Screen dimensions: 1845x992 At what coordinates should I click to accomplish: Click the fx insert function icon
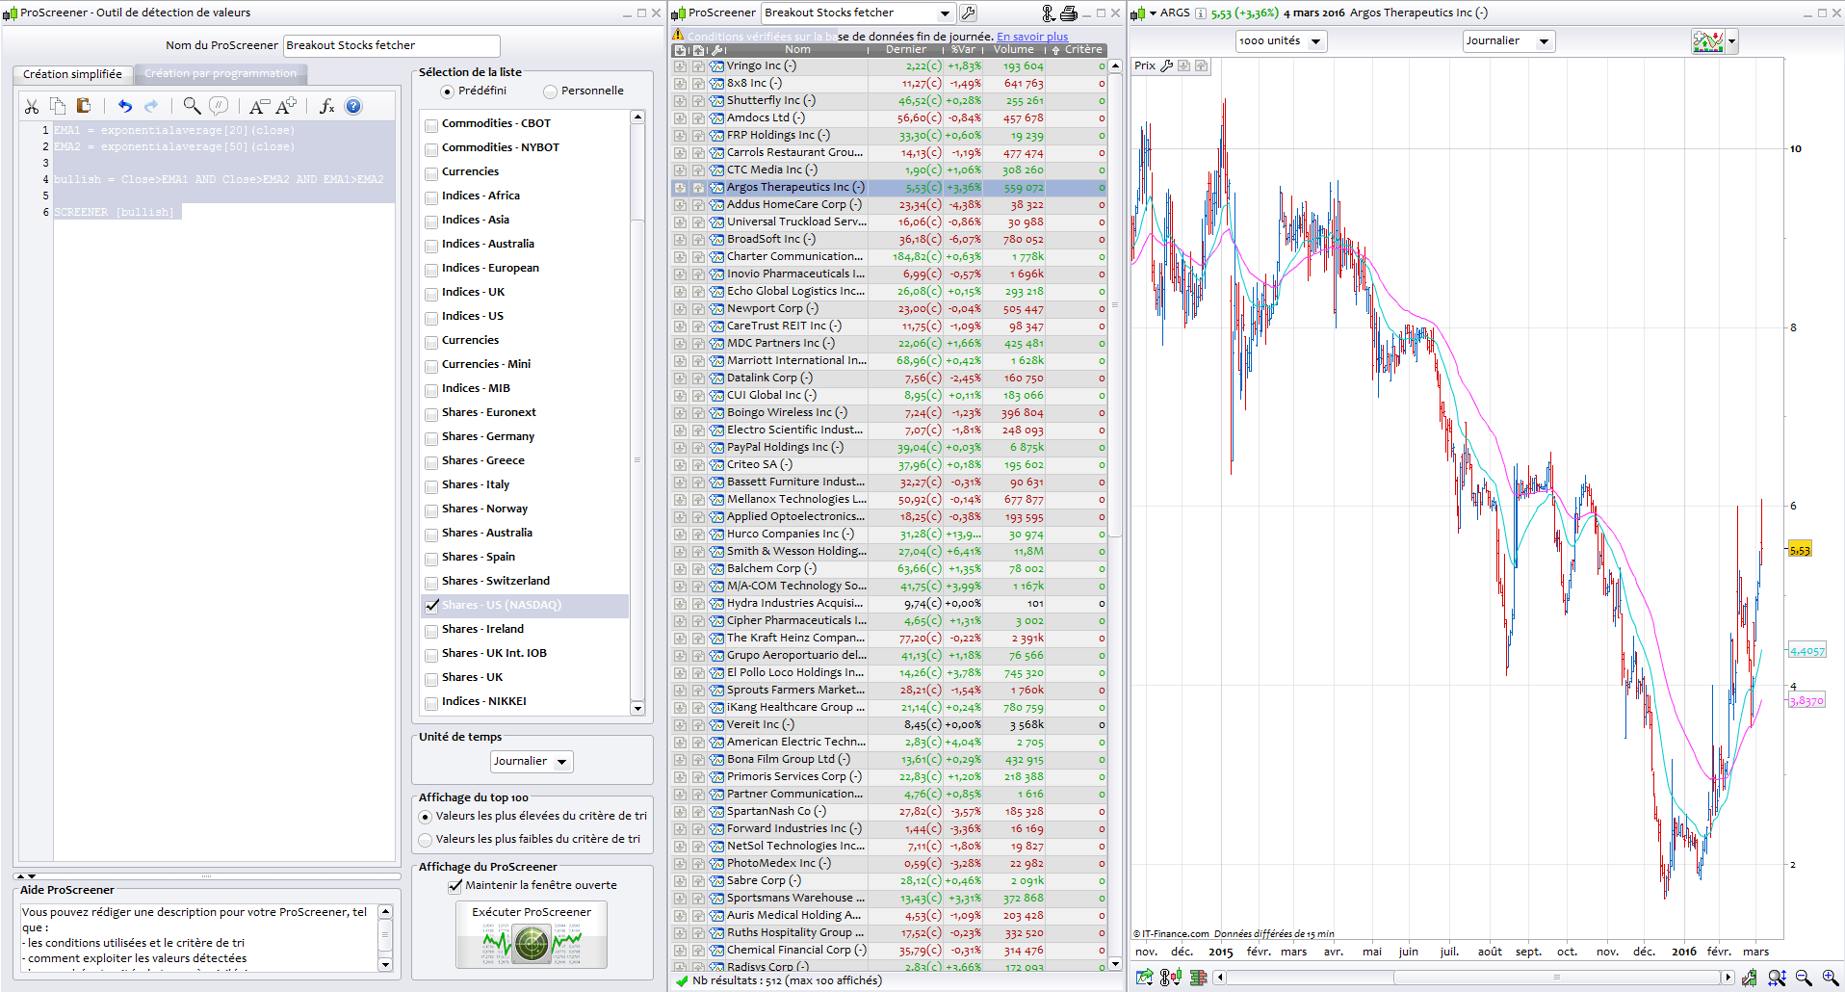[326, 106]
